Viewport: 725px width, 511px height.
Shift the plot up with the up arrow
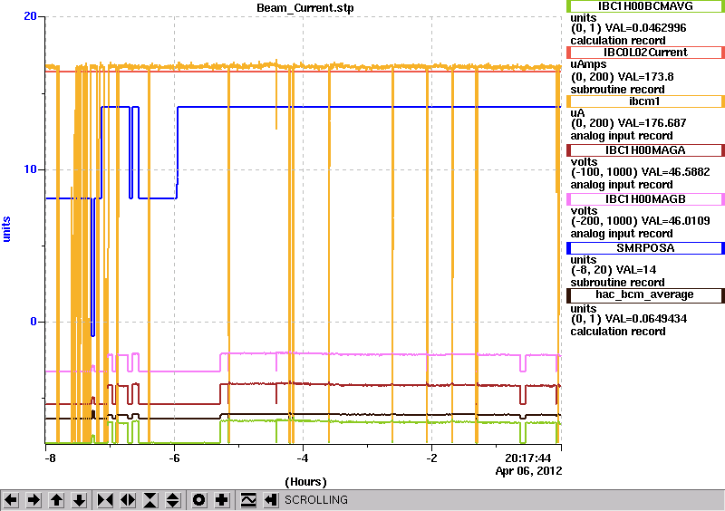(56, 500)
